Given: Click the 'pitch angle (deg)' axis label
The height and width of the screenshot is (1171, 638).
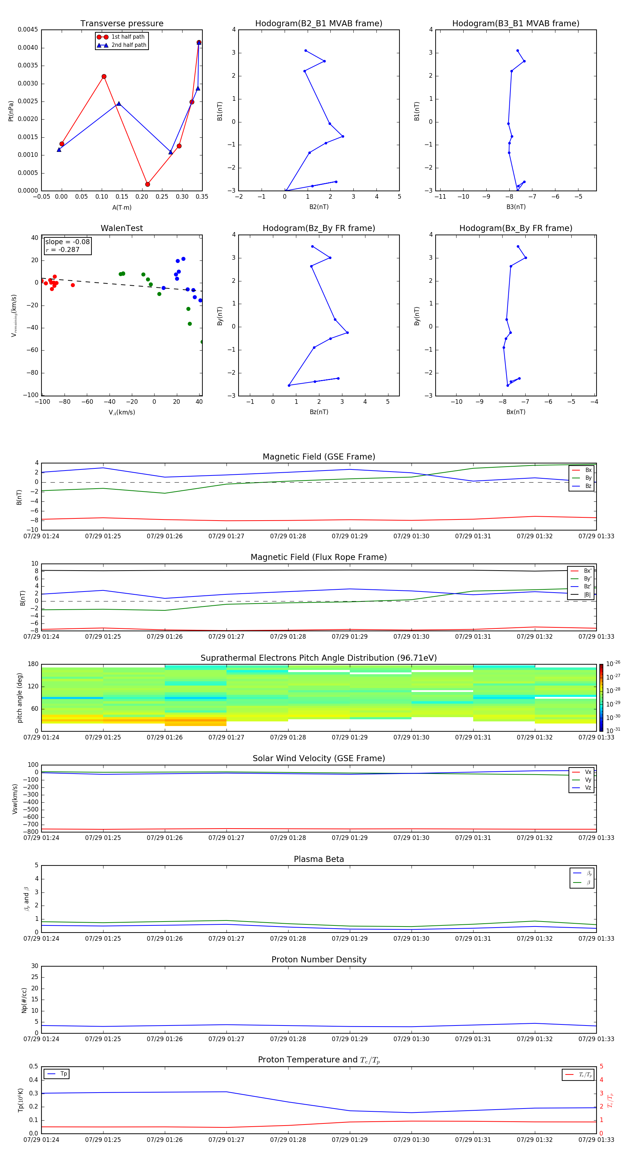Looking at the screenshot, I should [19, 698].
